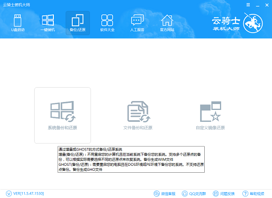Open the hamburger main menu

point(248,5)
